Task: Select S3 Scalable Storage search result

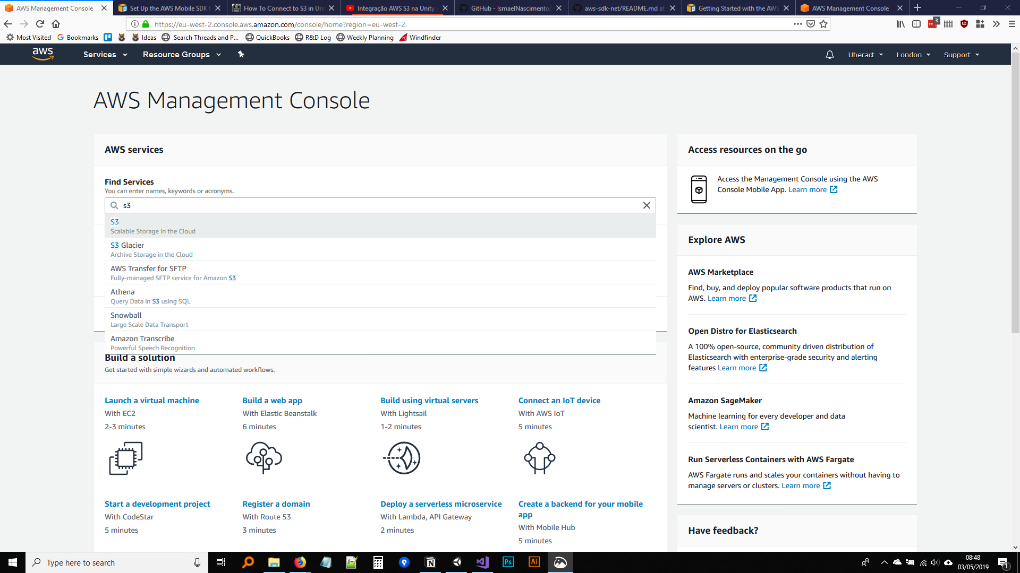Action: 380,226
